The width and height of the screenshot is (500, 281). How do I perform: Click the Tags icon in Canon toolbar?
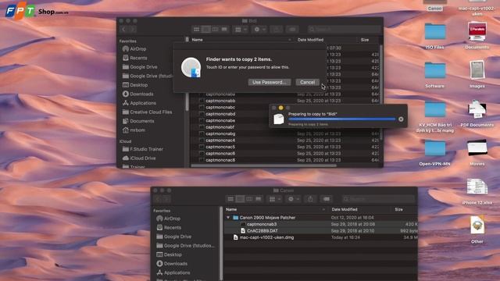[327, 199]
